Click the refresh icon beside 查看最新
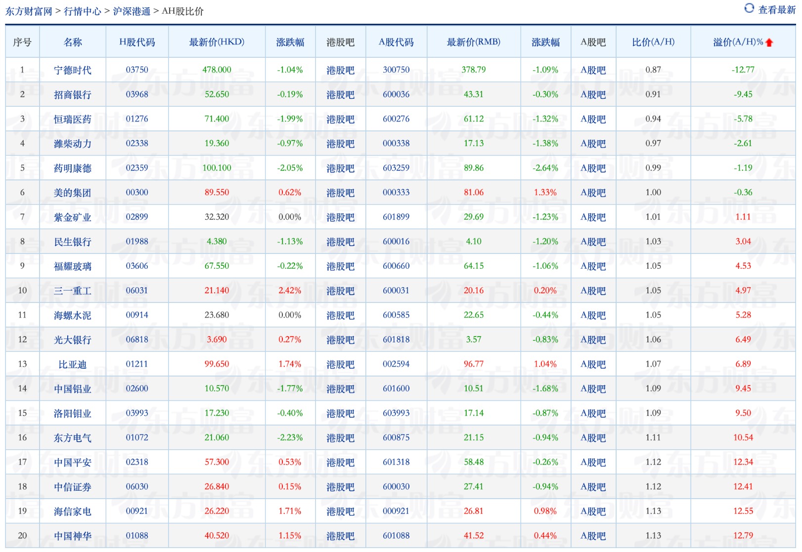This screenshot has width=802, height=552. (x=749, y=8)
